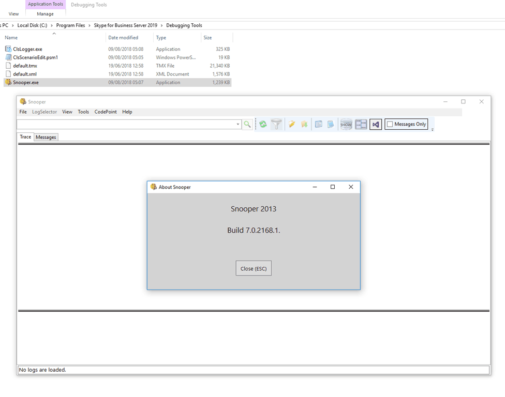The image size is (505, 397).
Task: Click the open folder icon in toolbar
Action: click(292, 124)
